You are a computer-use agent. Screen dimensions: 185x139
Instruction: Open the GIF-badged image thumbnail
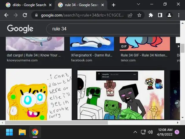pyautogui.click(x=145, y=44)
